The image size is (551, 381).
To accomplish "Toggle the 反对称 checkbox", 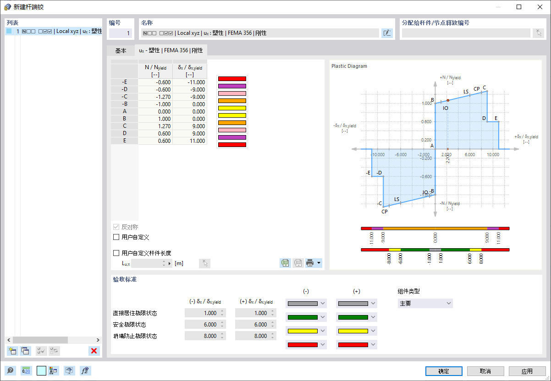I will (116, 227).
